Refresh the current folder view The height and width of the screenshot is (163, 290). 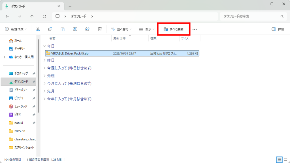pos(44,16)
